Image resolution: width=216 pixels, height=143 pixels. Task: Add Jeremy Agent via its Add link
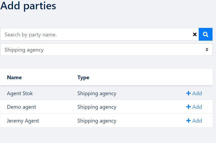(x=194, y=121)
